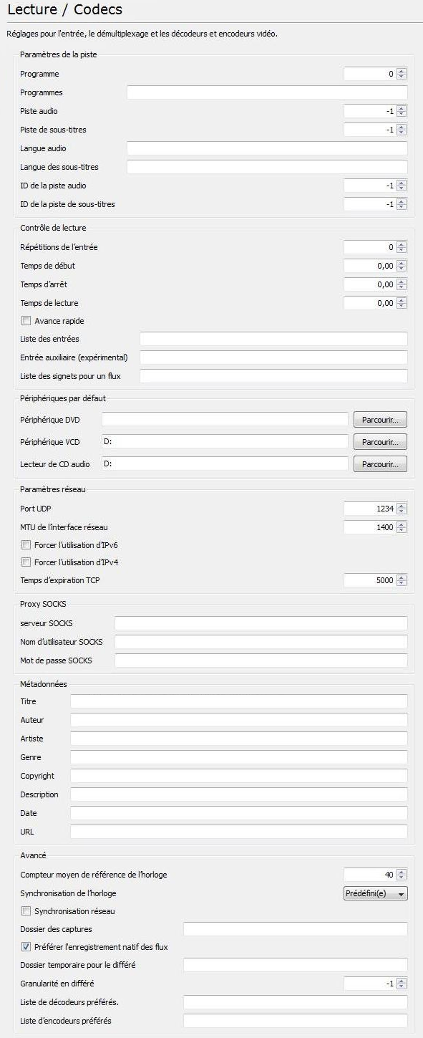Increase Compteur moyen de référence spinner
423x1038 pixels.
point(402,872)
